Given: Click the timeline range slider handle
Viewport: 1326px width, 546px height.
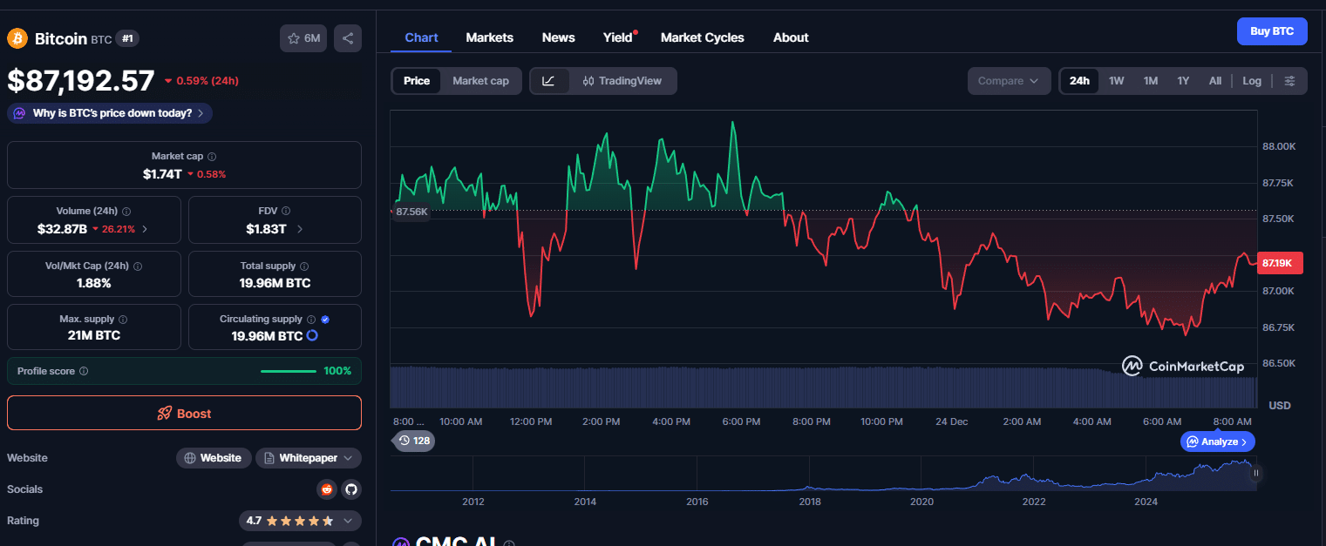Looking at the screenshot, I should [1256, 474].
